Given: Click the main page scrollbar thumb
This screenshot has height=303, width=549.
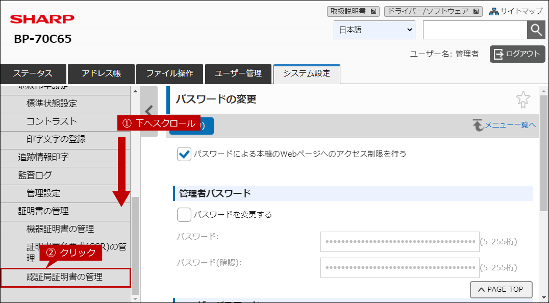Looking at the screenshot, I should coord(544,154).
